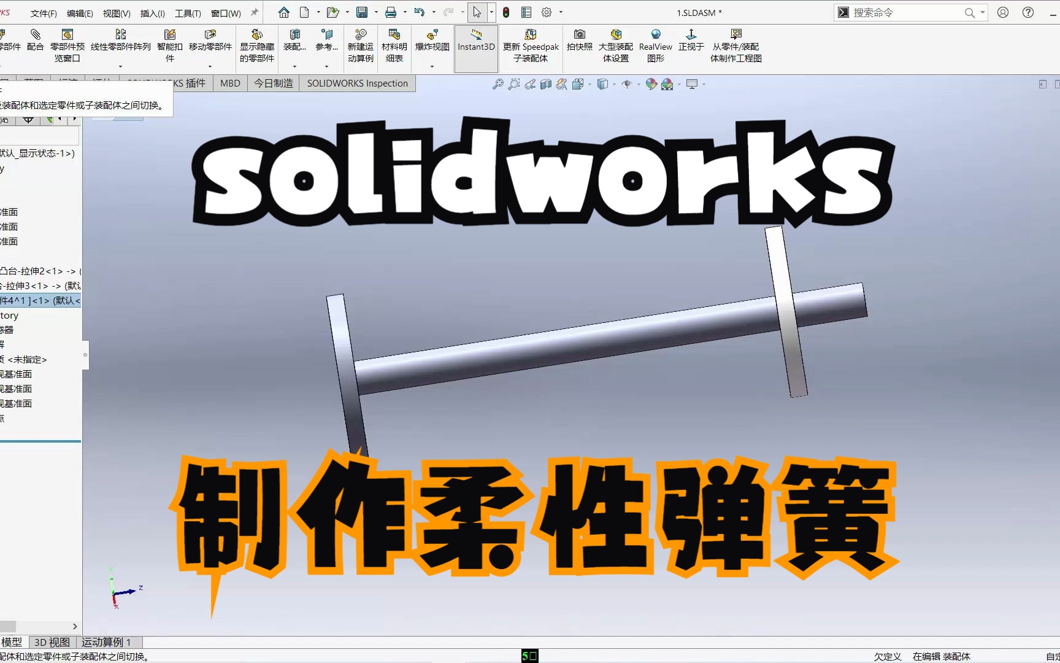1060x663 pixels.
Task: Open the 编辑(E) menu
Action: tap(80, 13)
